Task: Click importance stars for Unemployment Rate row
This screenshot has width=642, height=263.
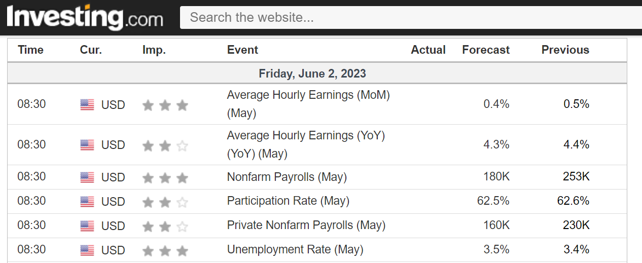Action: pyautogui.click(x=165, y=250)
